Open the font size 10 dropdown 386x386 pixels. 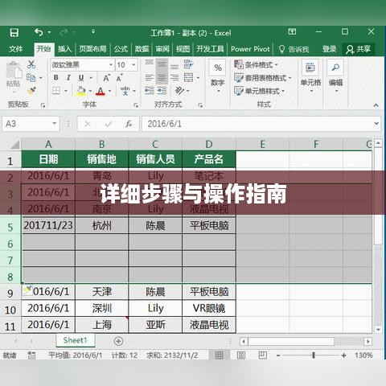click(133, 65)
